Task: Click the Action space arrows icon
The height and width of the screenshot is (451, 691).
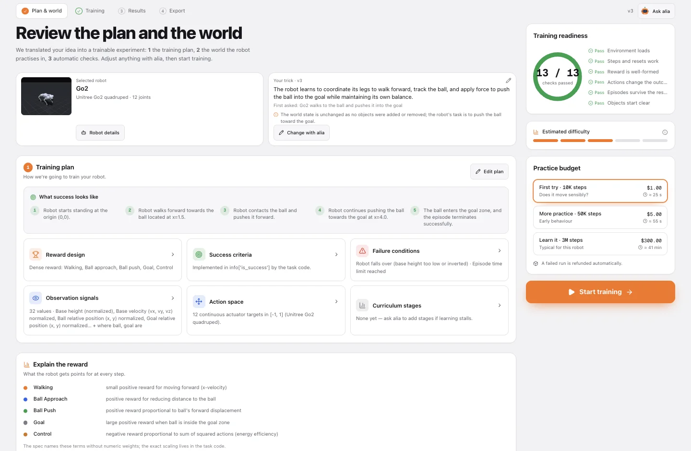Action: tap(199, 301)
